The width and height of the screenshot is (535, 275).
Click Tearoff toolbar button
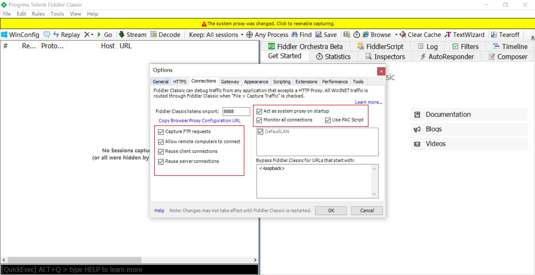click(x=505, y=35)
